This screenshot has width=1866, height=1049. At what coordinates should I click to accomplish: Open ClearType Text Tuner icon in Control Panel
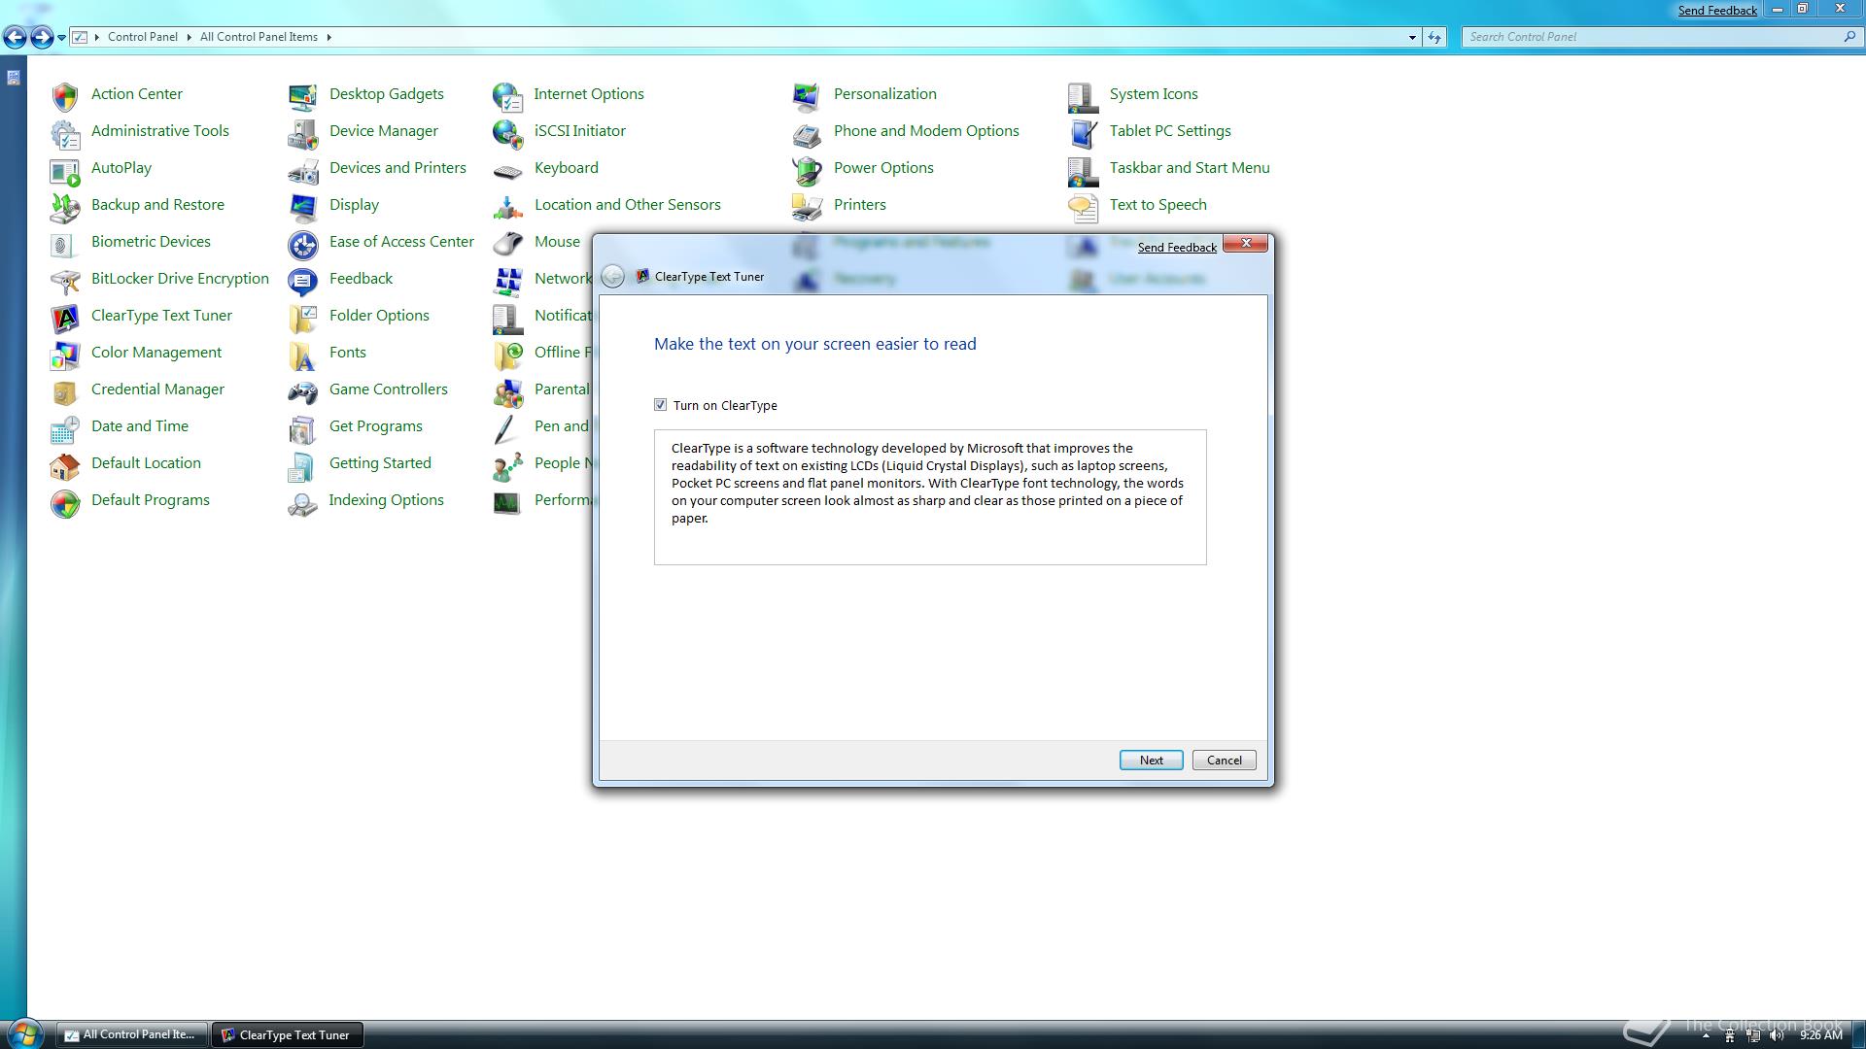coord(65,317)
